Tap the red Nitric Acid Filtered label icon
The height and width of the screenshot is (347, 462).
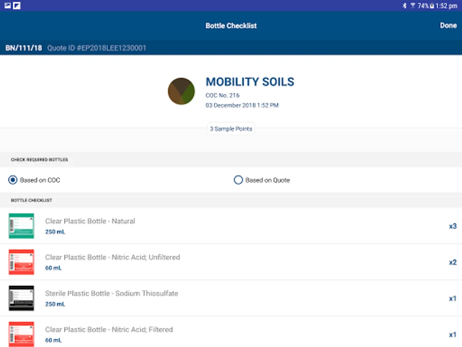tap(22, 334)
